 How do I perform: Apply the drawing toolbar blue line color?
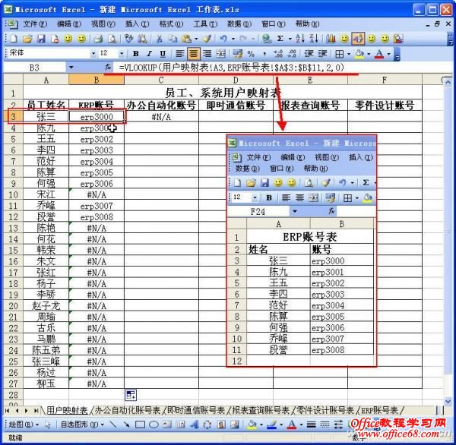tap(271, 424)
